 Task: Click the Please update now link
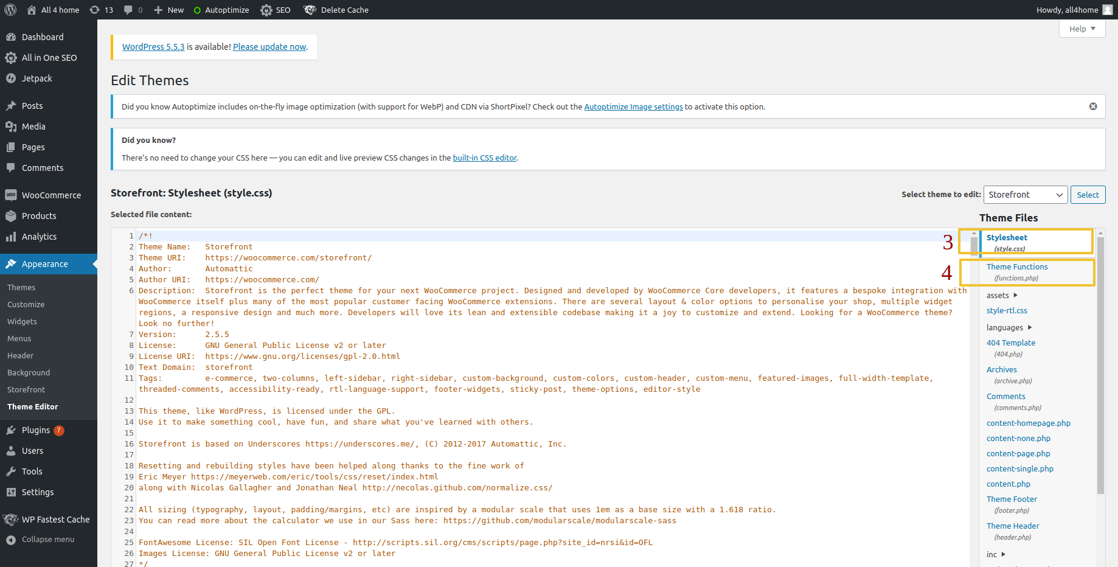point(269,46)
